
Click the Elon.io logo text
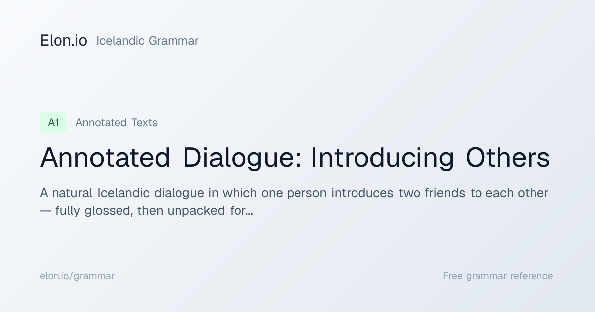tap(63, 41)
